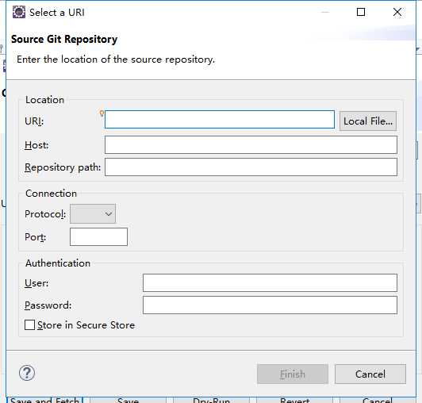Select the Repository path field
The width and height of the screenshot is (422, 403).
click(x=251, y=167)
